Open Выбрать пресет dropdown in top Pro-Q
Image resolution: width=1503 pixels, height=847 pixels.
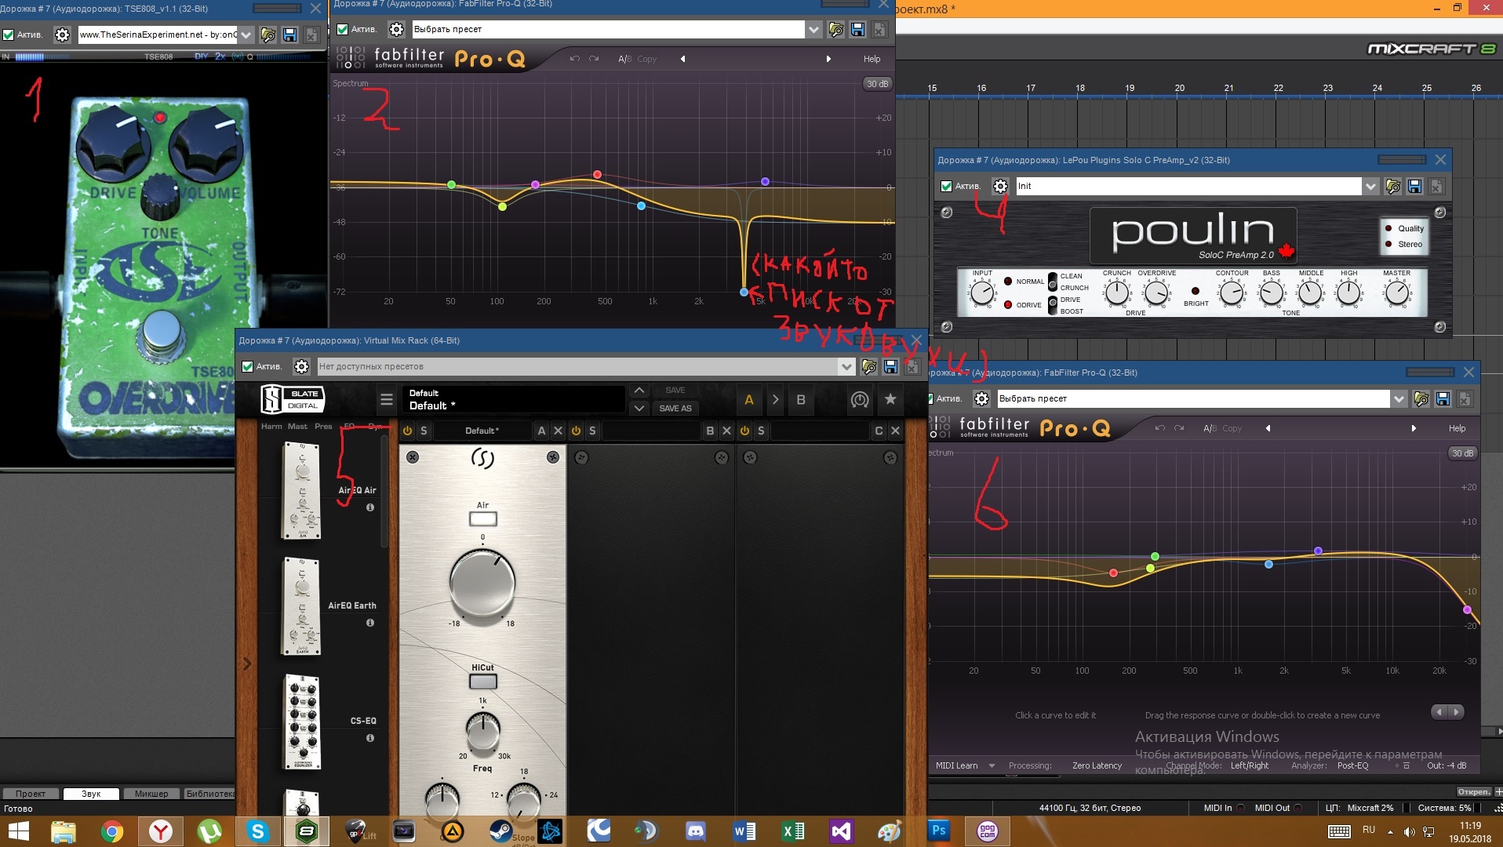[813, 29]
